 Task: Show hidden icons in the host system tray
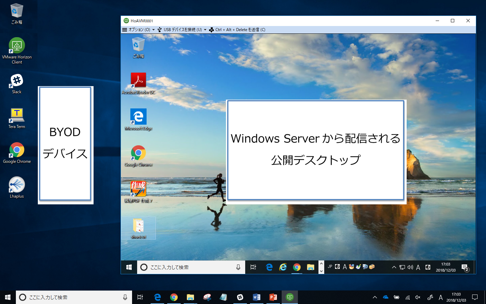point(375,297)
